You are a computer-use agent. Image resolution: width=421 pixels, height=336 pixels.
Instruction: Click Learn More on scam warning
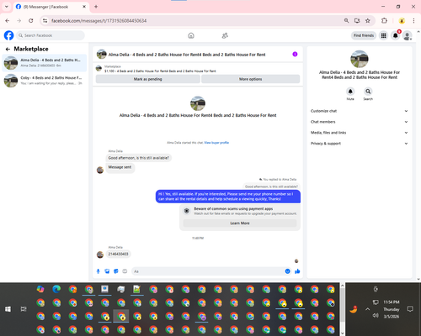point(240,223)
